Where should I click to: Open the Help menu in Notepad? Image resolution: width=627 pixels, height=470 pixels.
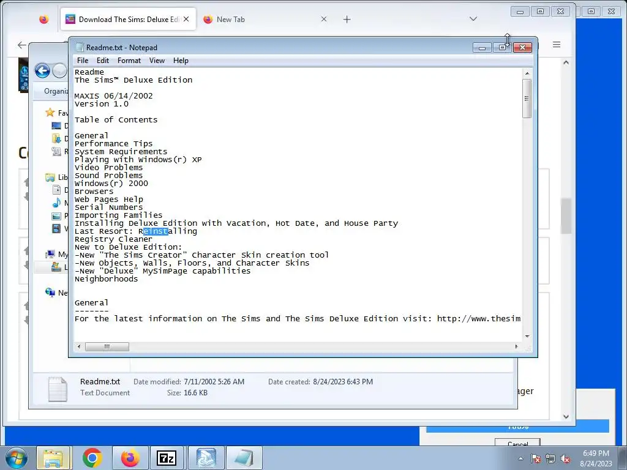pos(181,61)
